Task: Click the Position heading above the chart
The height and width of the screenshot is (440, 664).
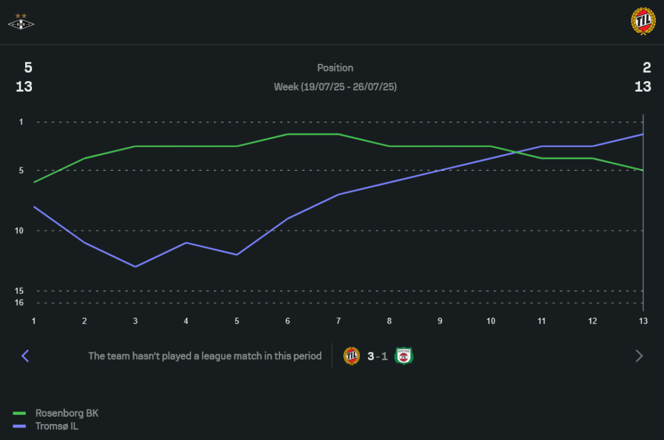Action: [x=335, y=68]
